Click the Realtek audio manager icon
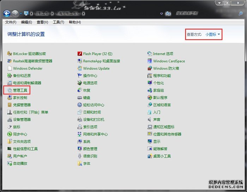Screen dimensions: 247x192 click(x=10, y=61)
